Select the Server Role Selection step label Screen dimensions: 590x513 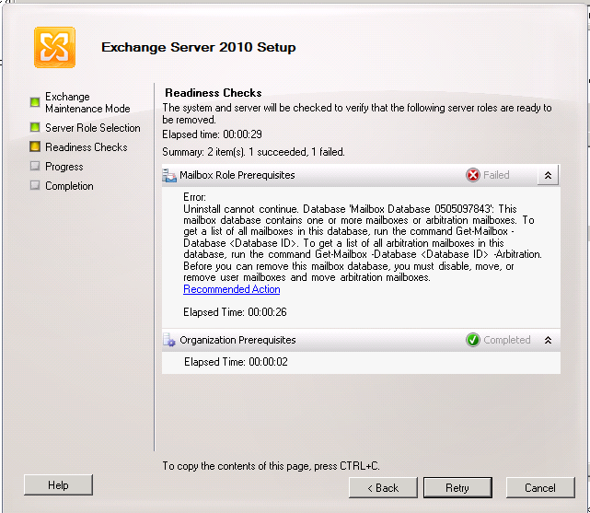click(93, 128)
